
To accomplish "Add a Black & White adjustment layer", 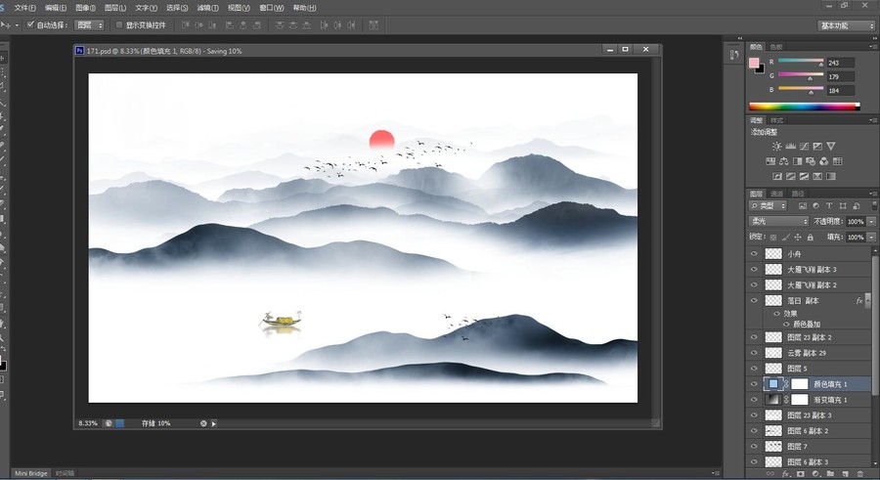I will click(x=797, y=161).
